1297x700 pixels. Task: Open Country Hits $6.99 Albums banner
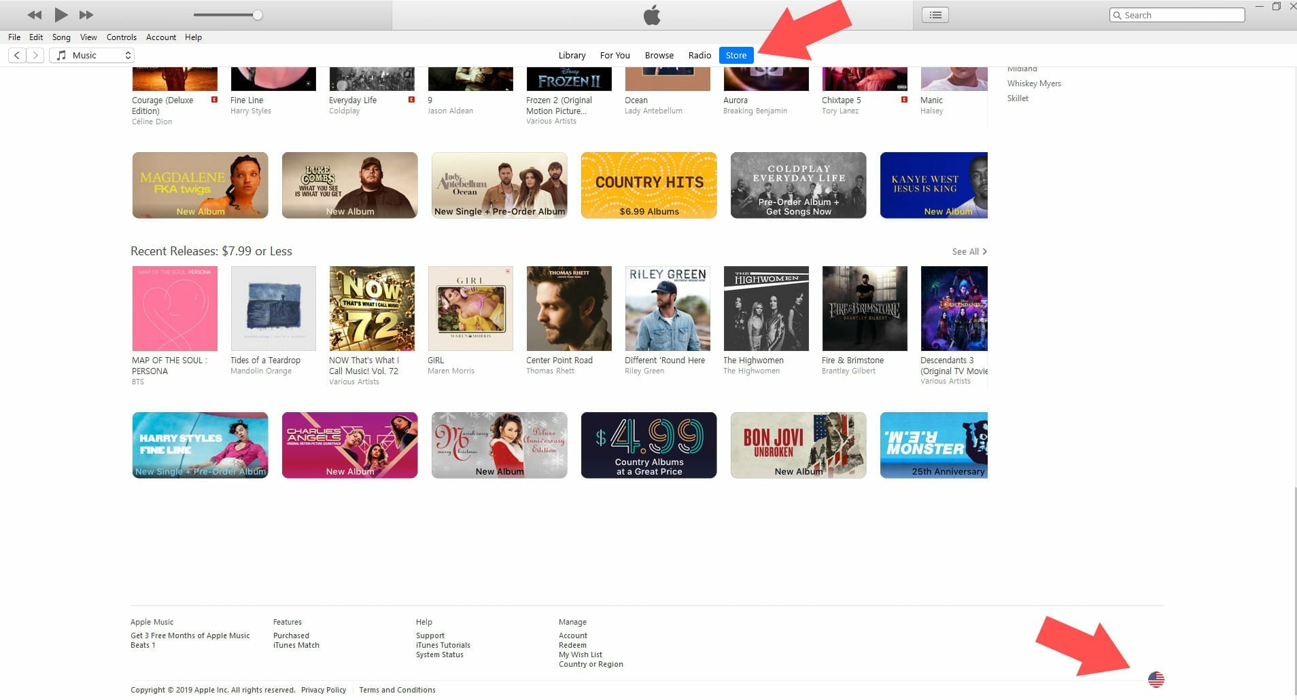(x=648, y=185)
